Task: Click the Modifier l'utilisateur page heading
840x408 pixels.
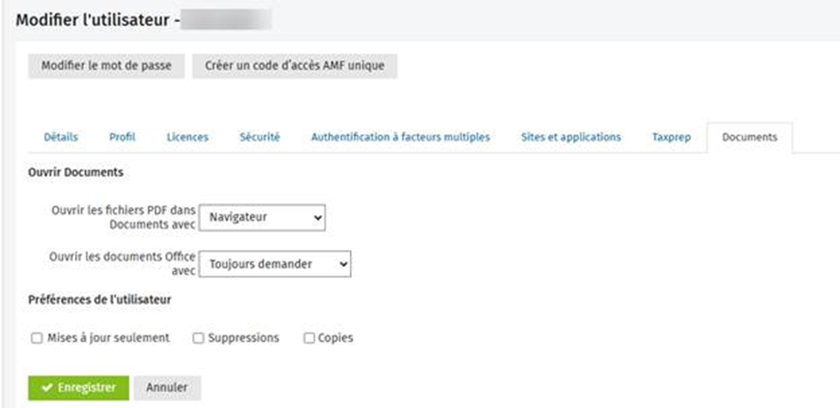Action: [x=91, y=17]
